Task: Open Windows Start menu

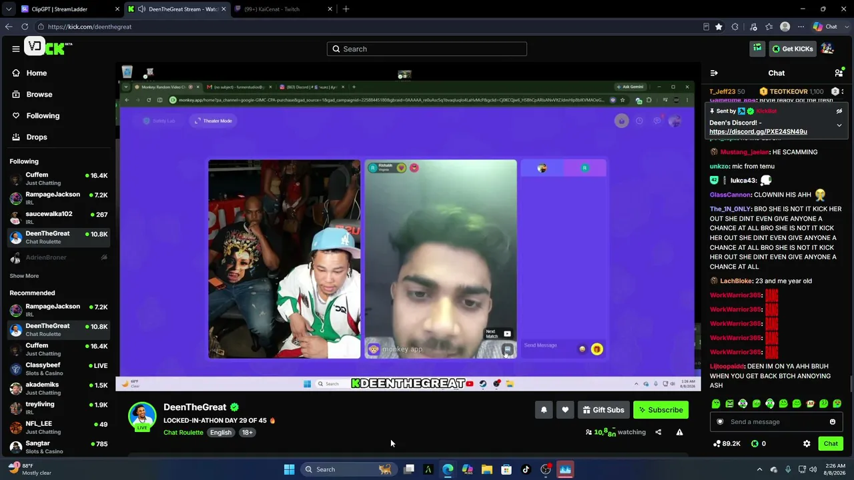Action: pyautogui.click(x=289, y=469)
